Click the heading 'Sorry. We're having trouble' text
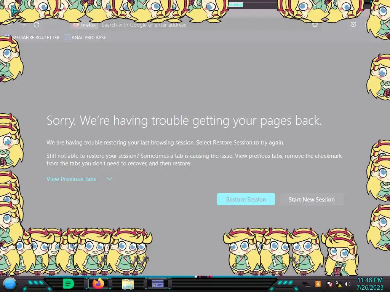Screen dimensions: 390x292 point(184,121)
